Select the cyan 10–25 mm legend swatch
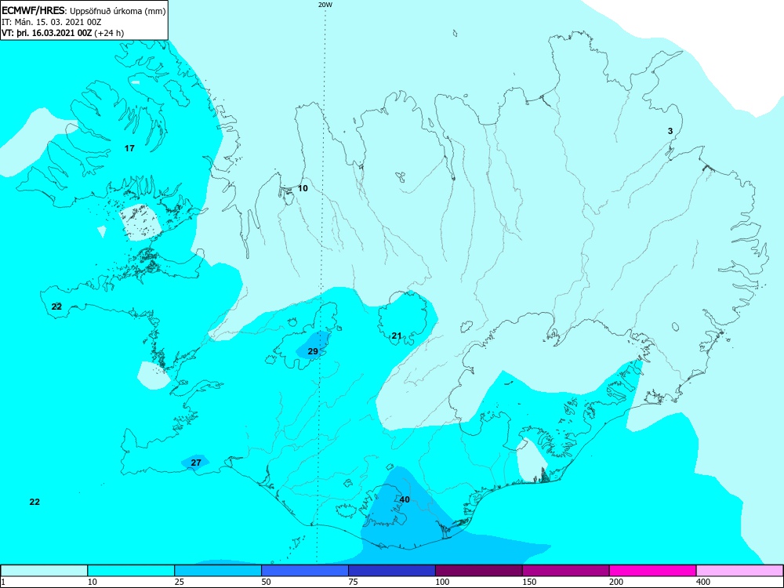Screen dimensions: 784x588 click(131, 571)
